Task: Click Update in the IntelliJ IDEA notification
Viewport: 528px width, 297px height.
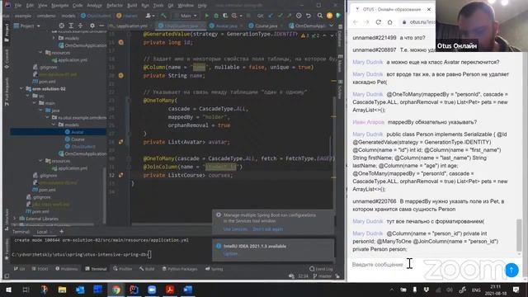Action: click(230, 253)
